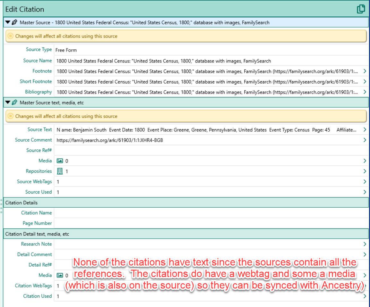Image resolution: width=370 pixels, height=307 pixels.
Task: Click the Citation Used count value
Action: pos(58,296)
